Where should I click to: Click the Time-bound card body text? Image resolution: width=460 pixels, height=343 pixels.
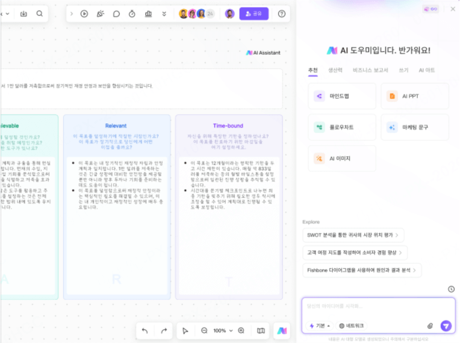[x=230, y=185]
